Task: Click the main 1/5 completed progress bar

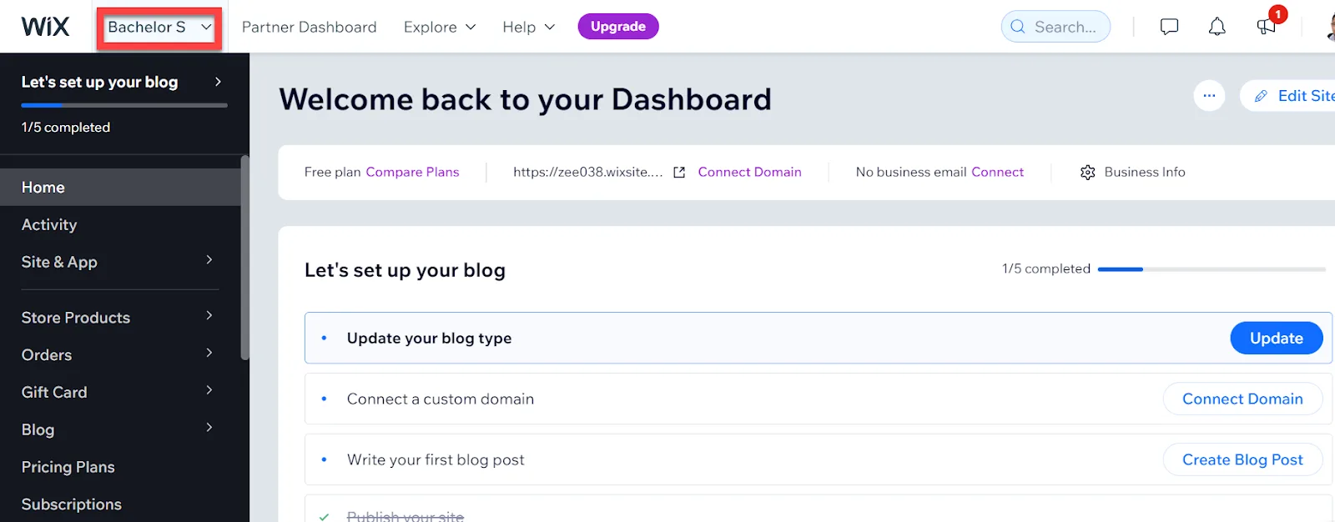Action: [x=1212, y=269]
